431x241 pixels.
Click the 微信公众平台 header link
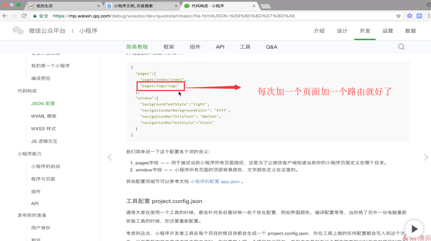click(x=47, y=31)
